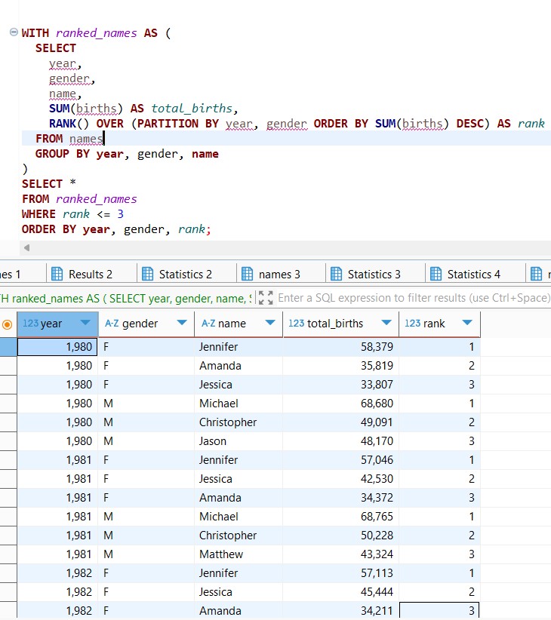
Task: Select the cell with total births 48,170
Action: point(341,441)
